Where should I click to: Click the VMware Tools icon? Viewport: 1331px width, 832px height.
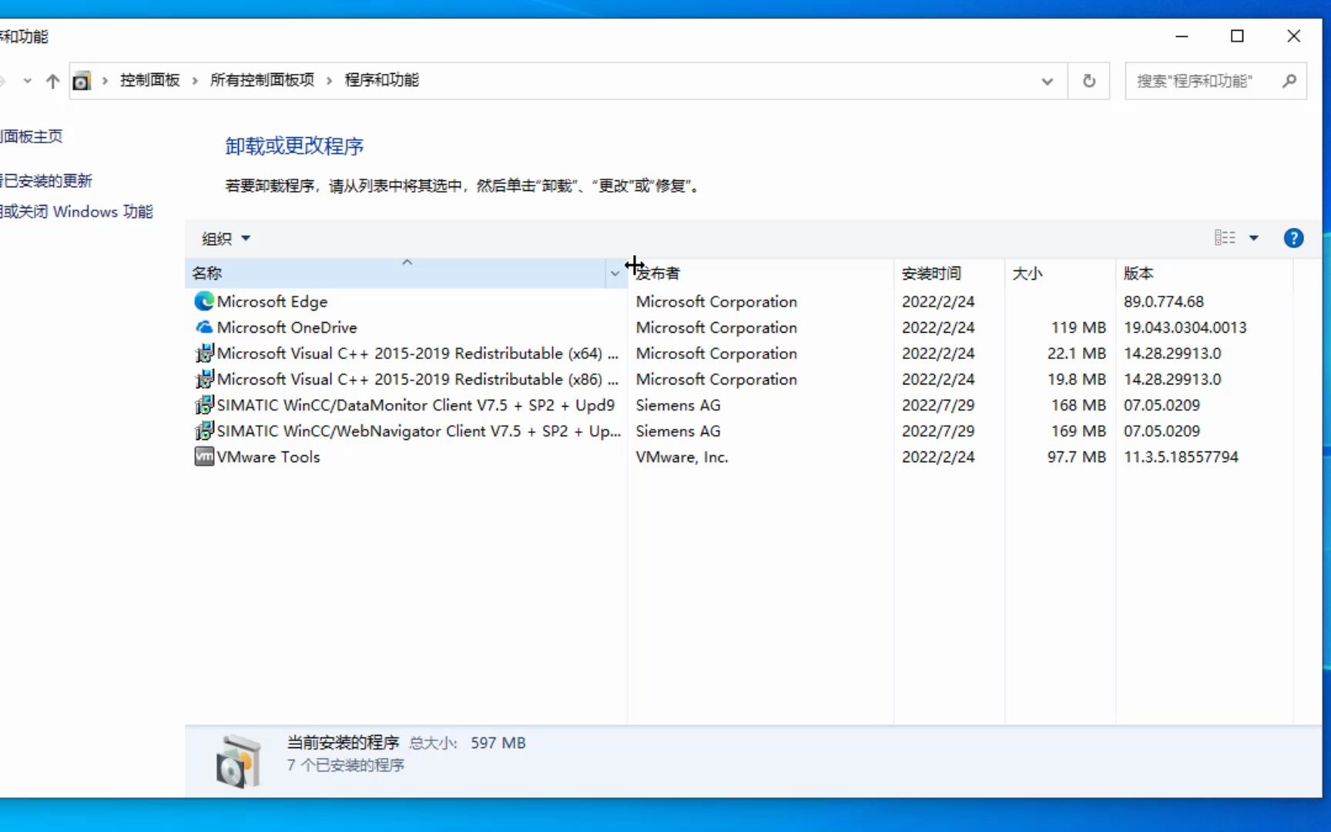204,457
